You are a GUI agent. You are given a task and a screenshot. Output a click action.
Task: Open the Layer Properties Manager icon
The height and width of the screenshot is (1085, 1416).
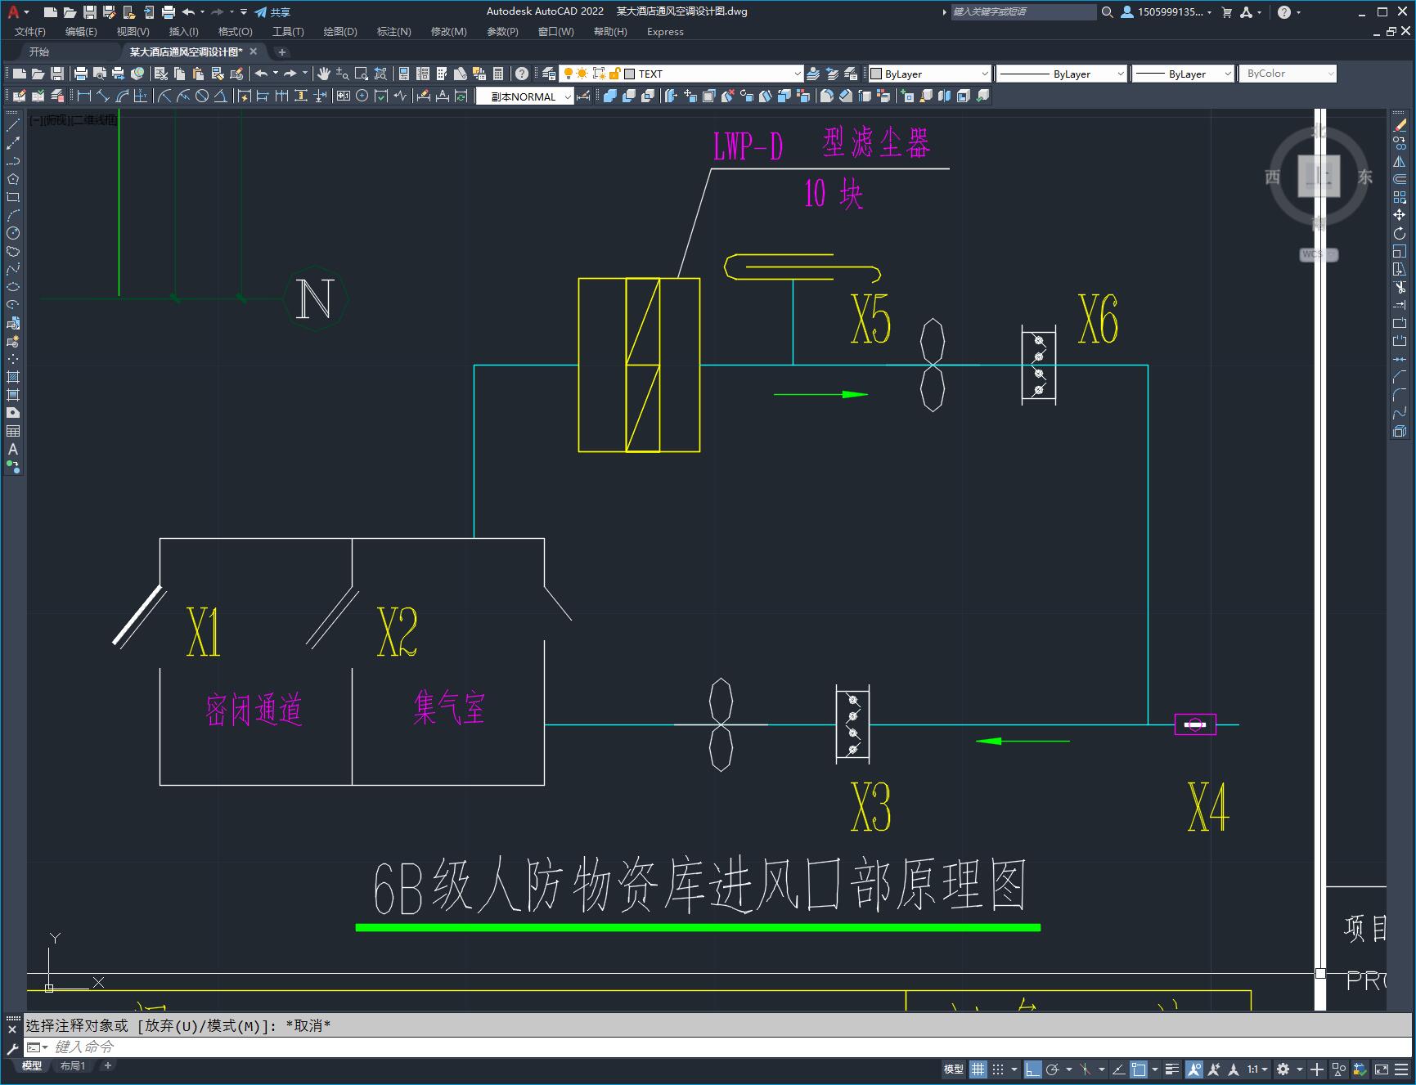(x=549, y=74)
